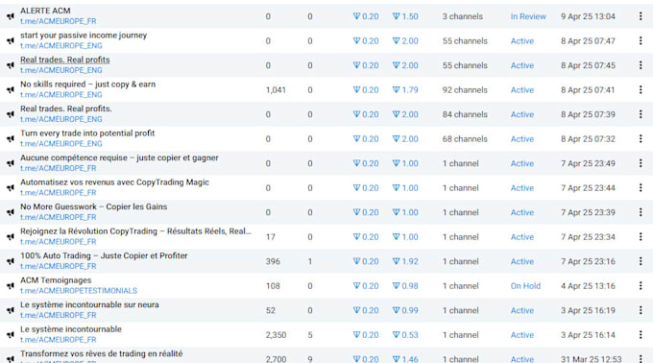
Task: Click megaphone icon for passive income journey ad
Action: (11, 41)
